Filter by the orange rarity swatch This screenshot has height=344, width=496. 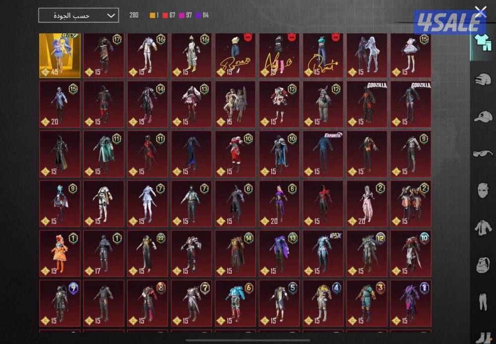click(x=153, y=15)
